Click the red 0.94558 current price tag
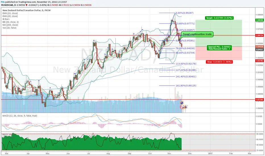The height and width of the screenshot is (156, 265). pos(260,47)
